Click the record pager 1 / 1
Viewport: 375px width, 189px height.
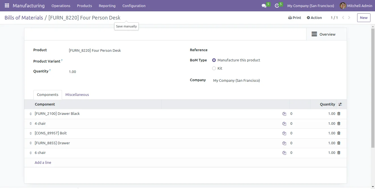point(334,18)
